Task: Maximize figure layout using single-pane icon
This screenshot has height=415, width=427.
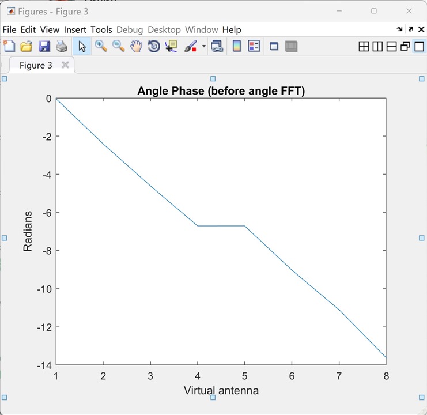Action: [419, 47]
